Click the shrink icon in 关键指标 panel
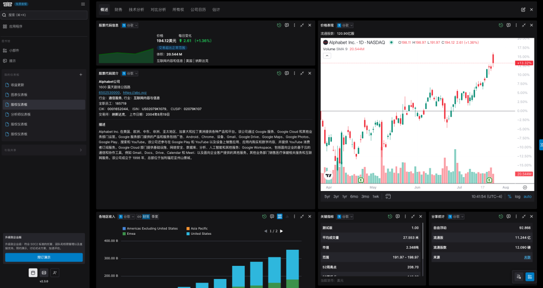543x288 pixels. coord(413,217)
